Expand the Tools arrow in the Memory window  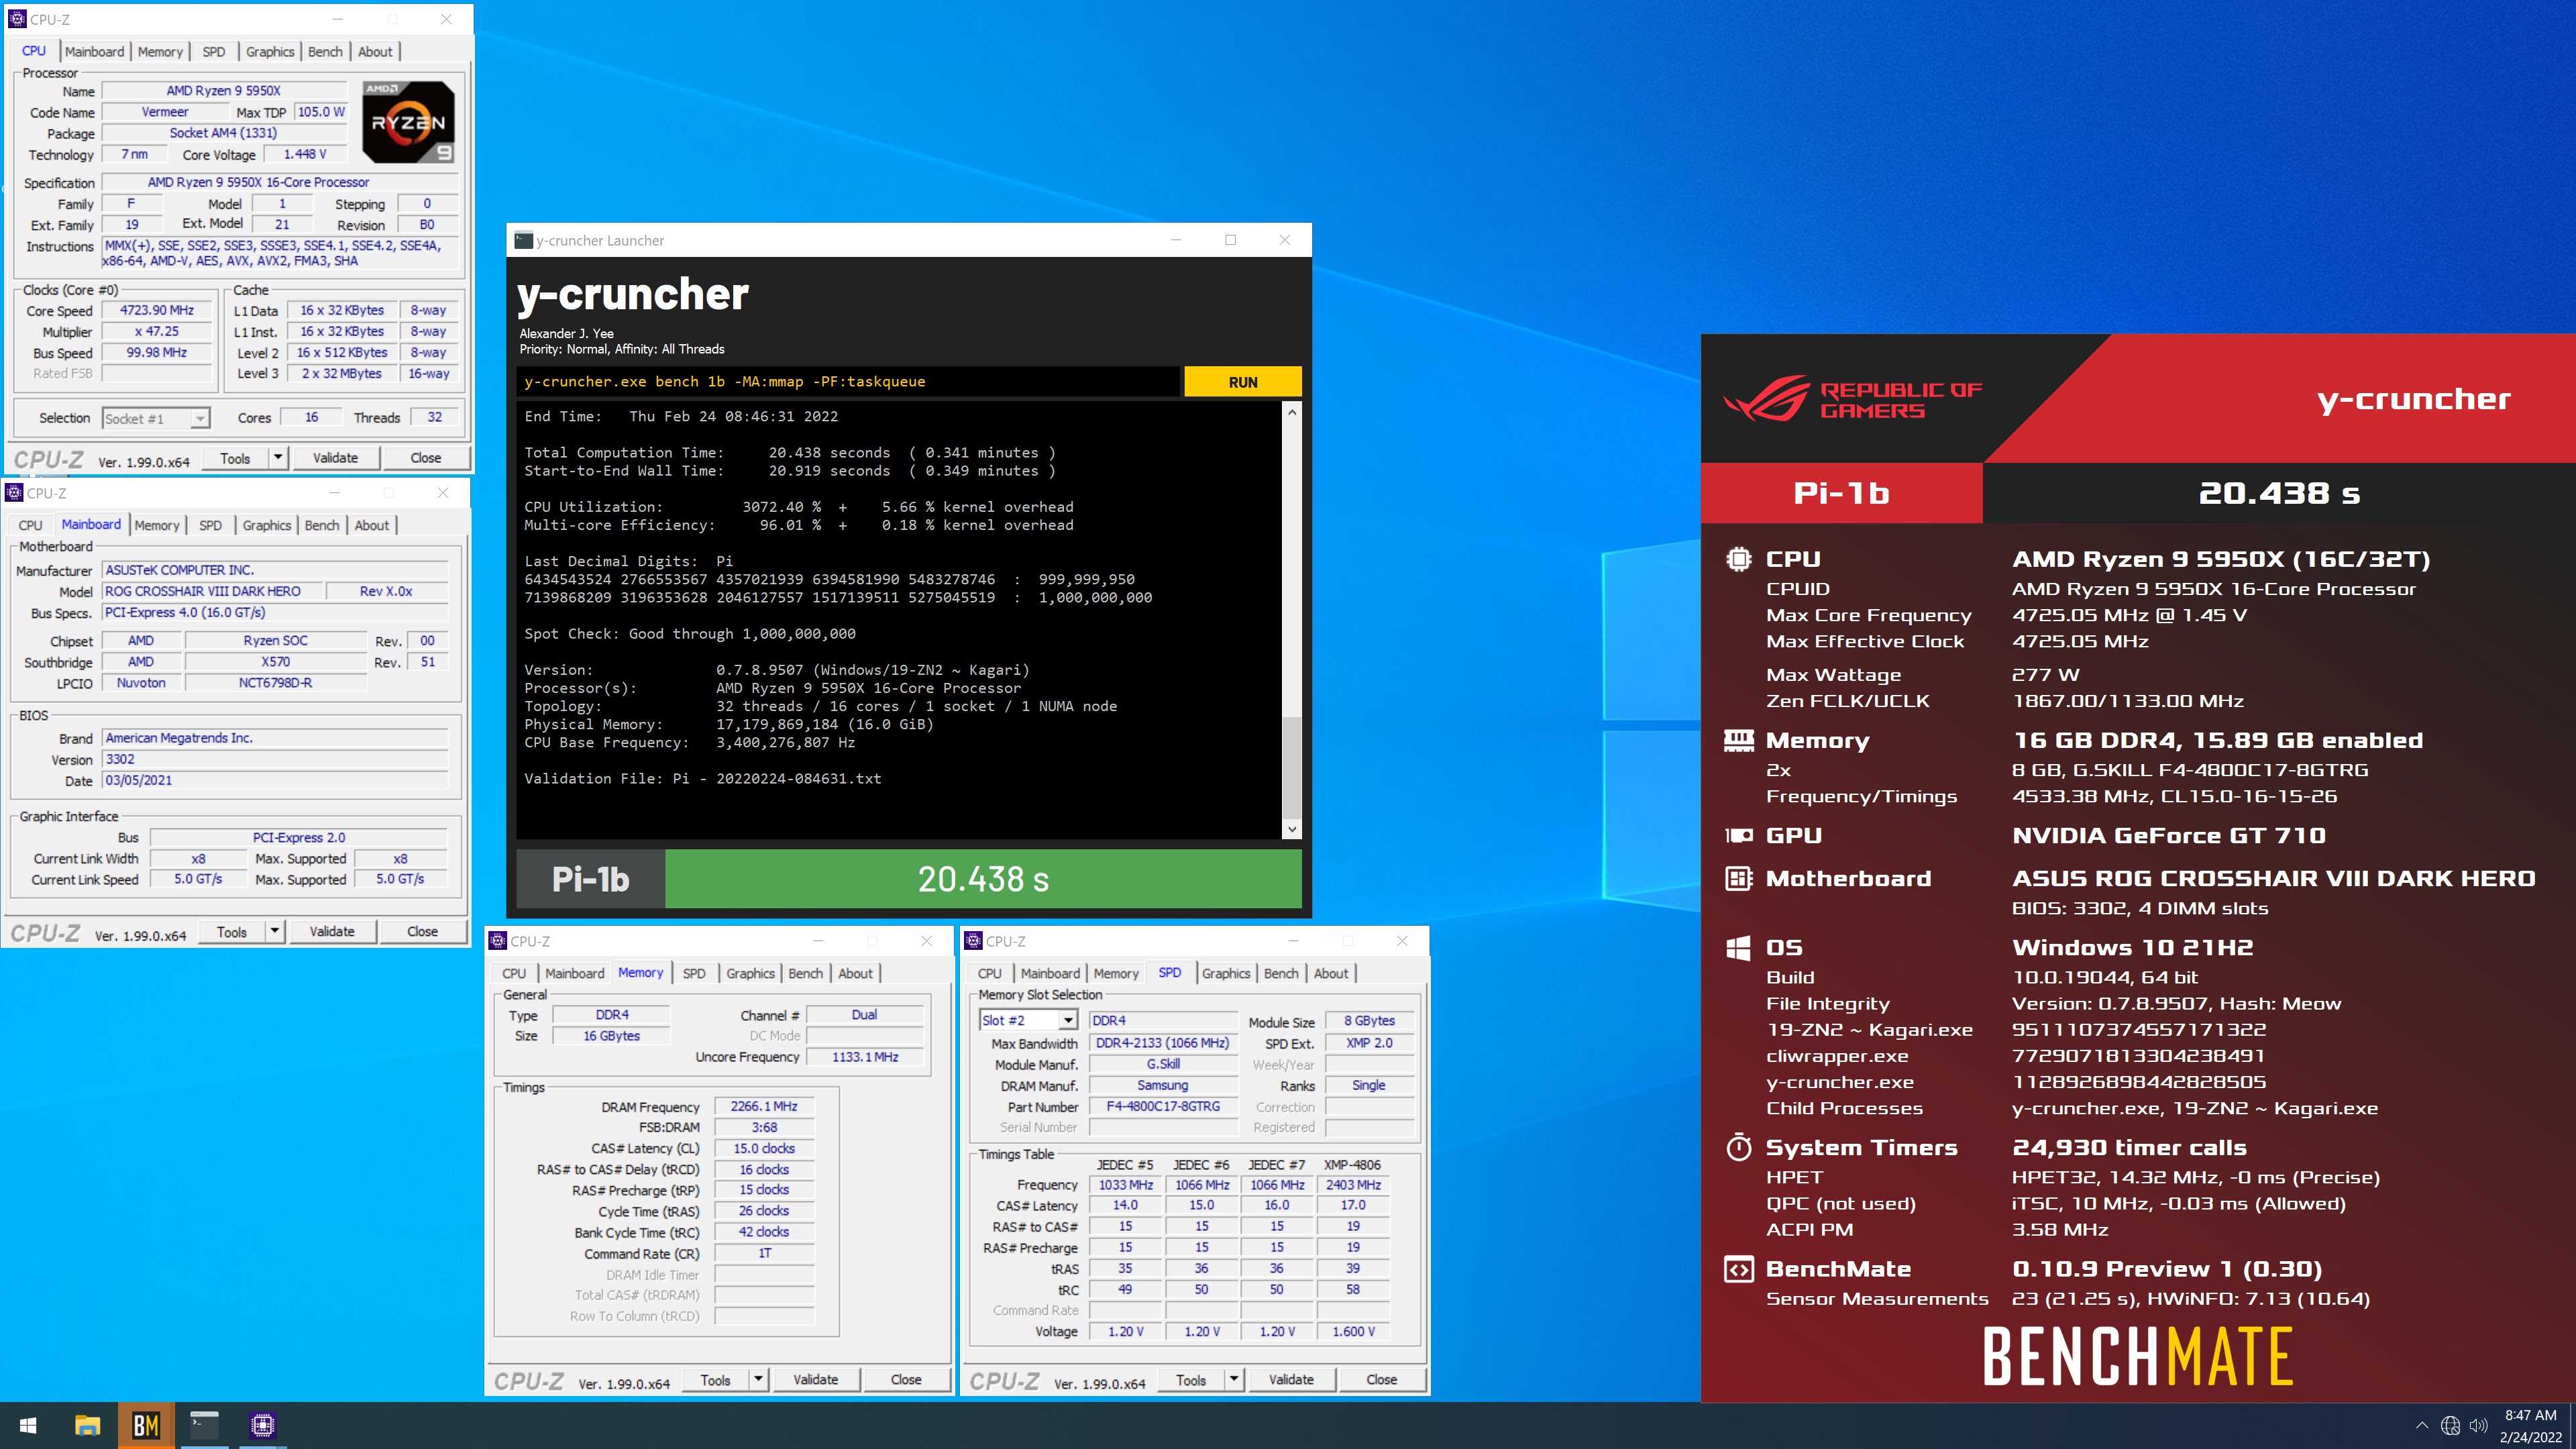(759, 1379)
